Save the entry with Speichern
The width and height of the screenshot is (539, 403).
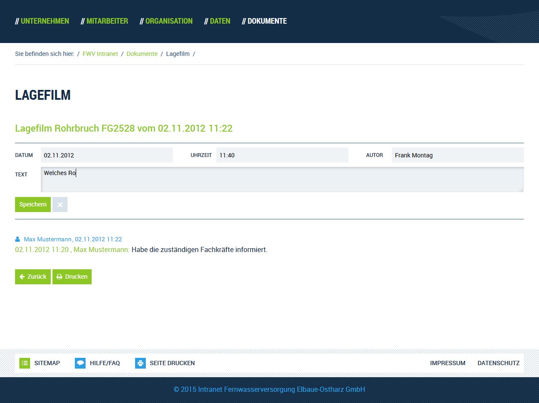point(33,205)
